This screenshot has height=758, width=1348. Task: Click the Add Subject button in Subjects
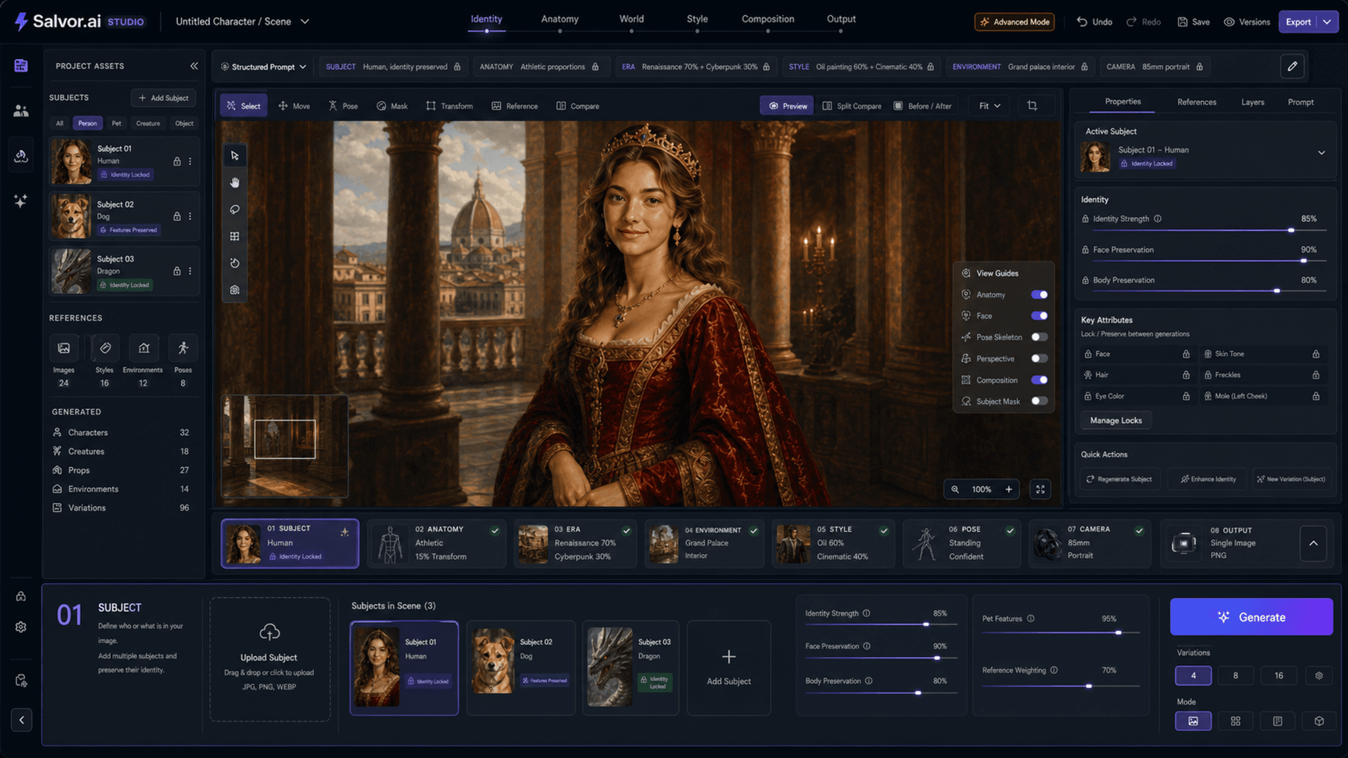click(x=163, y=98)
